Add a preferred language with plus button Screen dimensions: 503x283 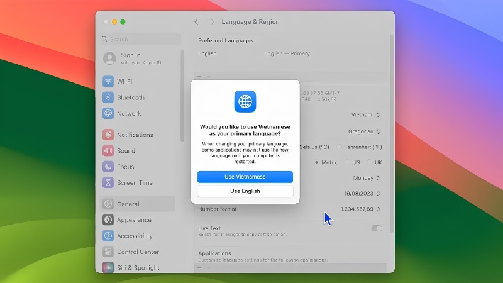pyautogui.click(x=199, y=76)
